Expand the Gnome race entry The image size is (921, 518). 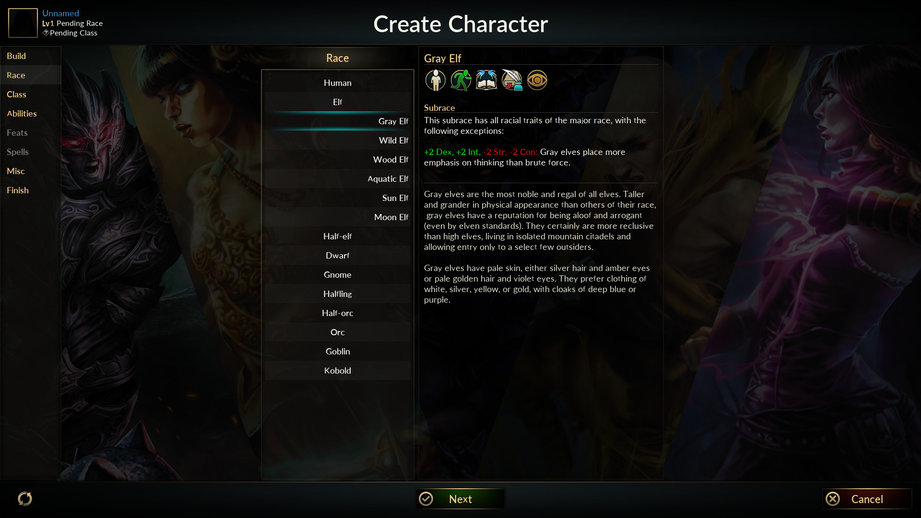[338, 274]
